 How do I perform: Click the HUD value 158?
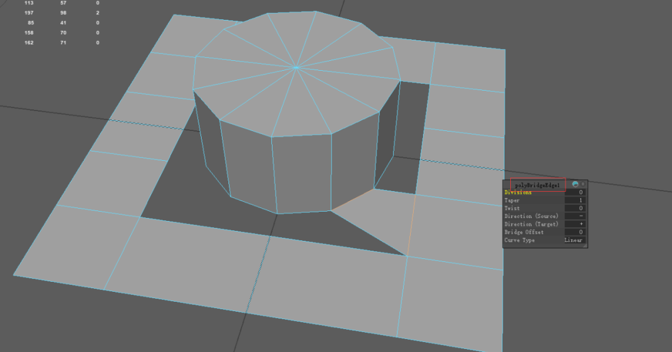click(x=29, y=32)
